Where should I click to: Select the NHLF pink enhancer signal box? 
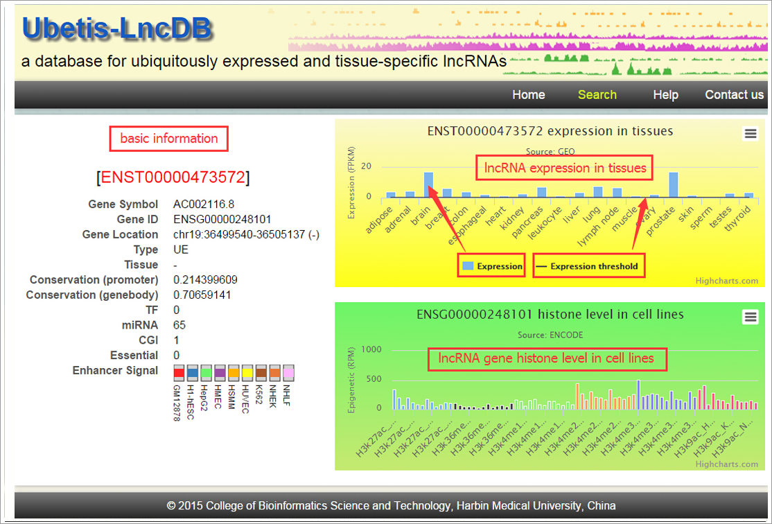pos(288,372)
